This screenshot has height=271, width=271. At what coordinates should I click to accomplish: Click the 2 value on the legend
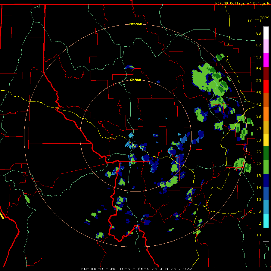pos(260,223)
